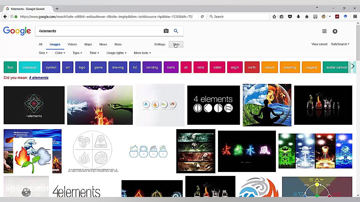This screenshot has height=202, width=360.
Task: Filter by the "nature" chip
Action: pos(269,67)
